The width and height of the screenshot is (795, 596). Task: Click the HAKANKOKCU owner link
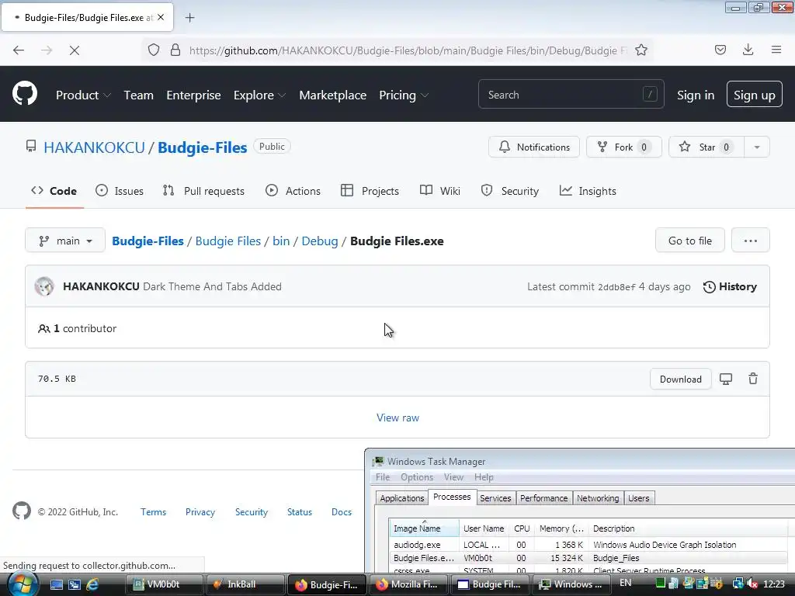94,147
